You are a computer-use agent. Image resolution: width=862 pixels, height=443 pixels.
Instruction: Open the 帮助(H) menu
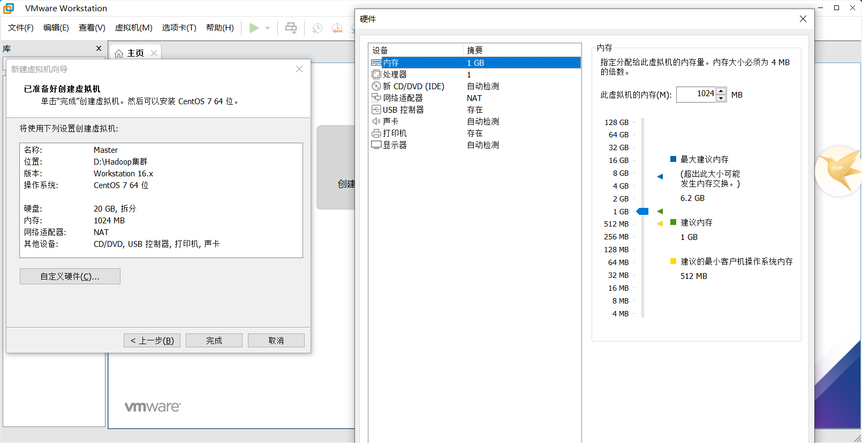[220, 28]
